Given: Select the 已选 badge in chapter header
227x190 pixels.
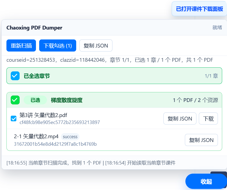Looking at the screenshot, I should tap(35, 100).
